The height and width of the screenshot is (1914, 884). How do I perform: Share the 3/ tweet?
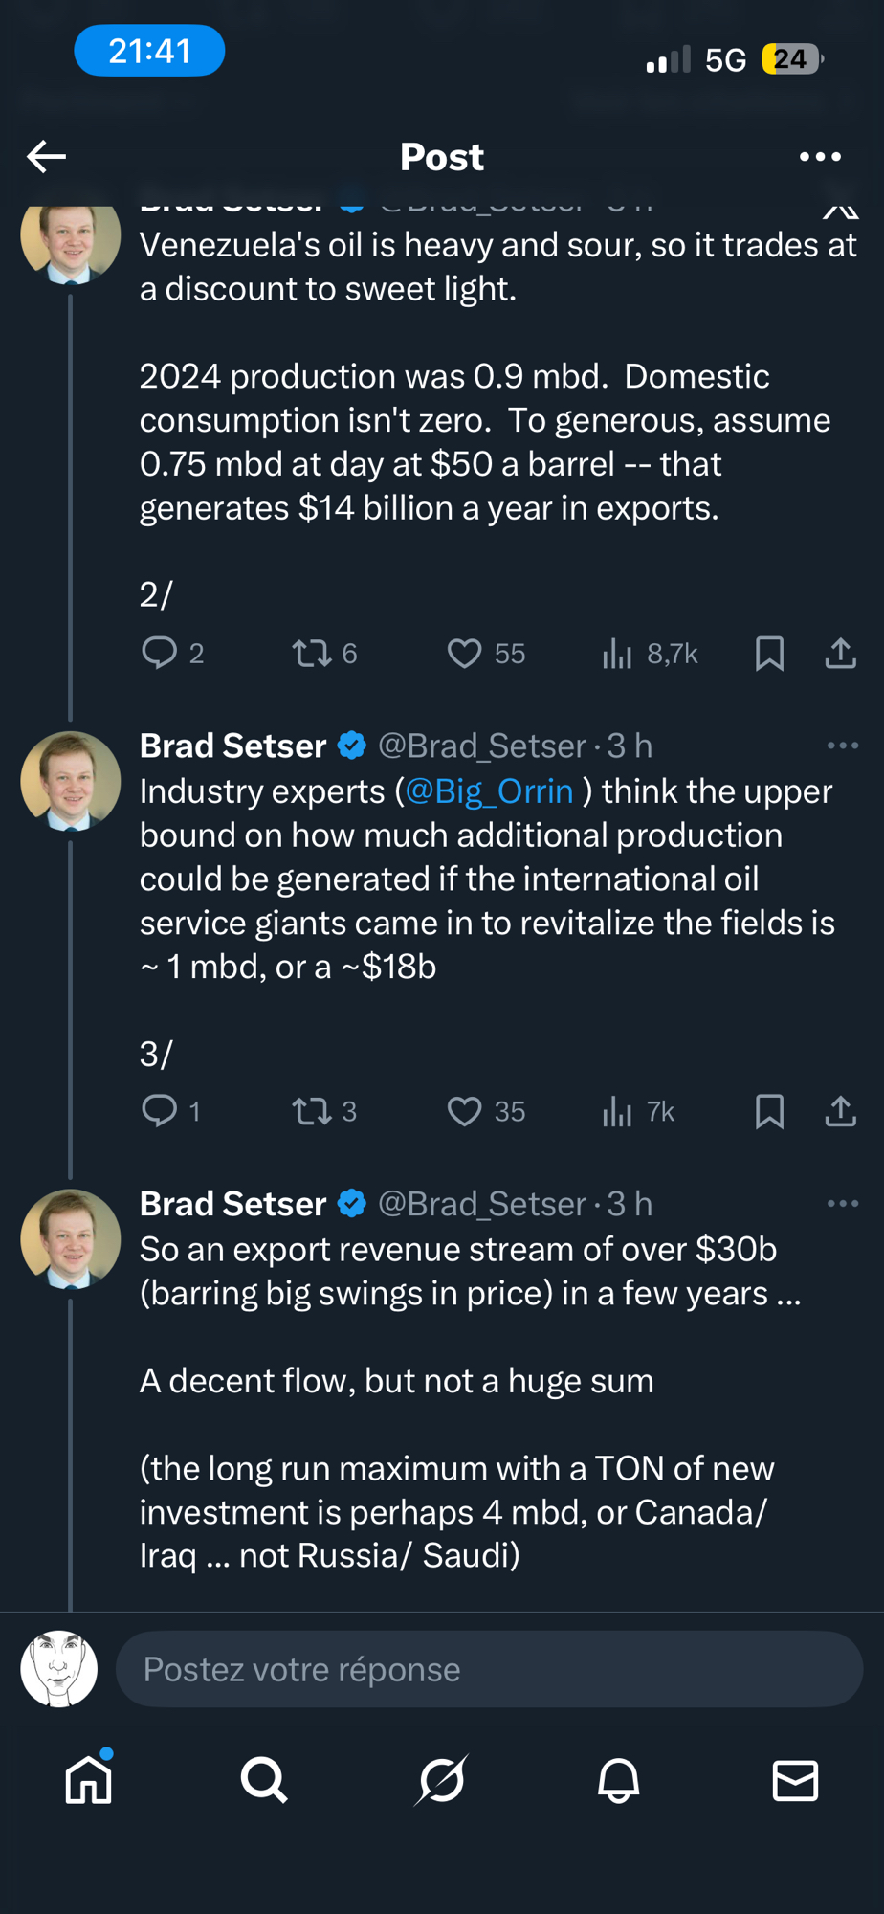point(840,1111)
